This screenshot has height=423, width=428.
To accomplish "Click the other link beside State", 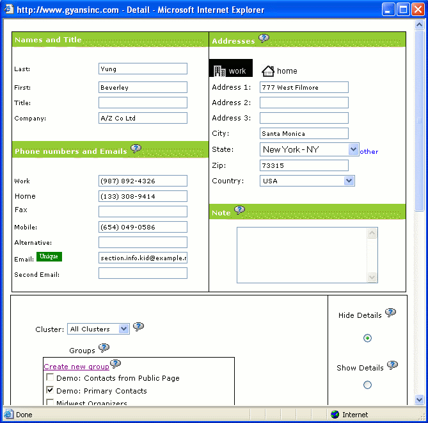I will tap(369, 152).
